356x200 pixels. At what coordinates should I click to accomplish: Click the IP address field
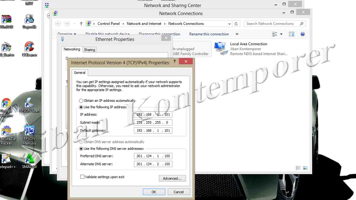(x=153, y=114)
